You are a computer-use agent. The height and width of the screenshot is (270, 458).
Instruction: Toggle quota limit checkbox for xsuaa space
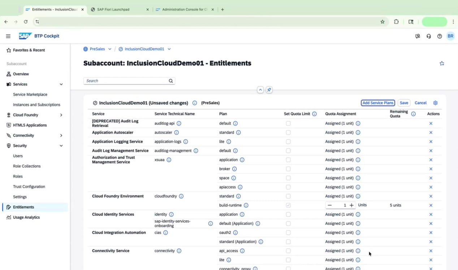288,178
